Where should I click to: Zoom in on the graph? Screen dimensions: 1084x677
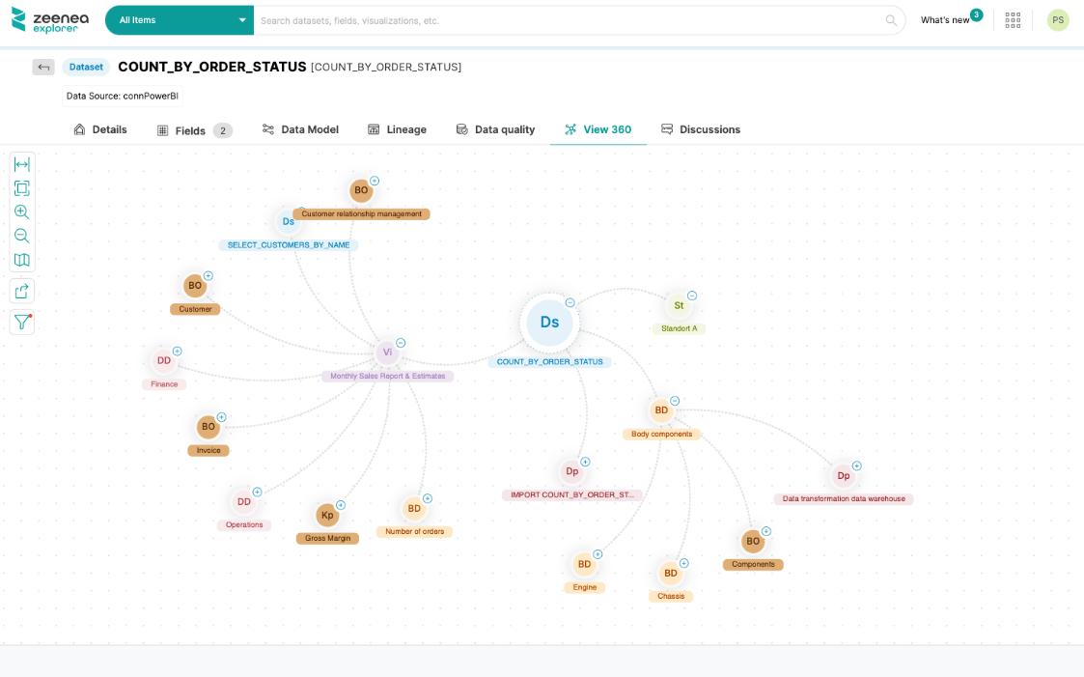click(21, 212)
